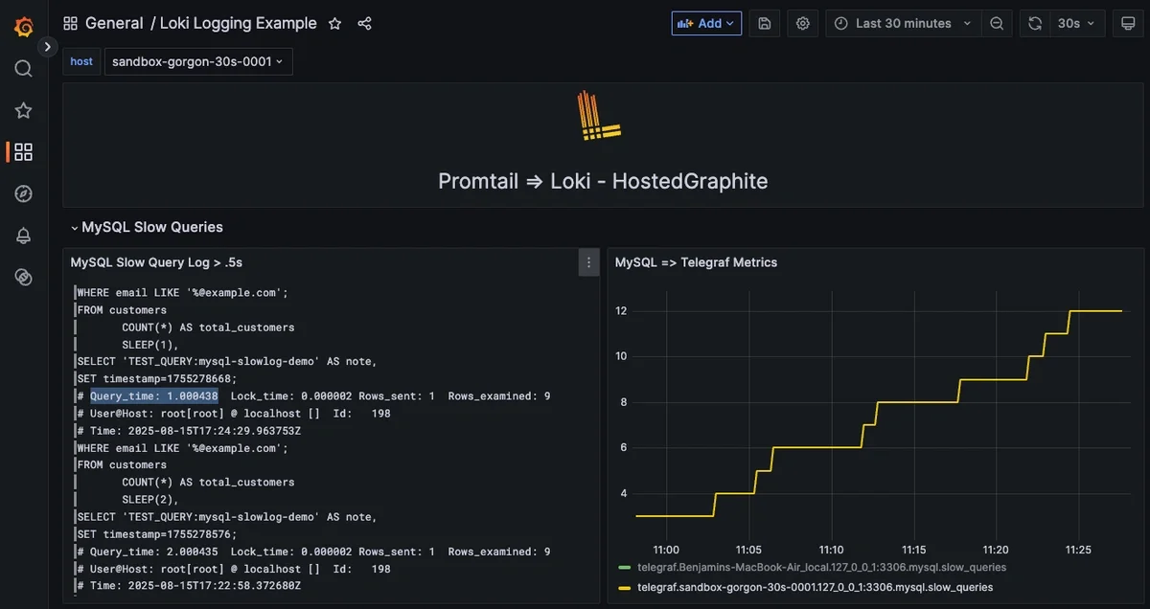Image resolution: width=1150 pixels, height=609 pixels.
Task: Save the dashboard with the disk icon
Action: pyautogui.click(x=764, y=23)
